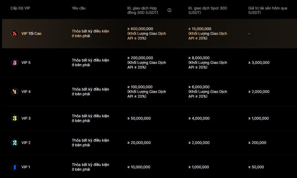Click Giá trị tài sản hôm qua header

click(267, 10)
